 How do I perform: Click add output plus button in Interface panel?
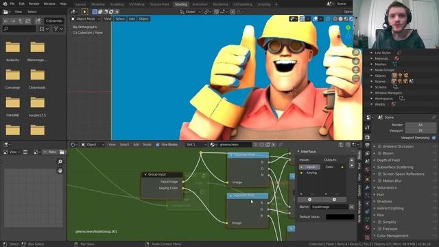pyautogui.click(x=334, y=200)
